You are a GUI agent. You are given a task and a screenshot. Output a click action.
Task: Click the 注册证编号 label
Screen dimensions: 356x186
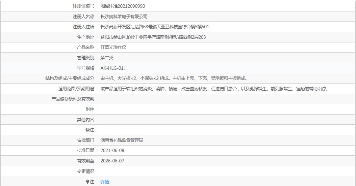pyautogui.click(x=83, y=6)
